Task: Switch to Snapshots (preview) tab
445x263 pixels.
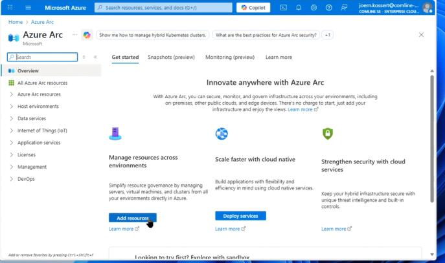Action: click(x=171, y=57)
